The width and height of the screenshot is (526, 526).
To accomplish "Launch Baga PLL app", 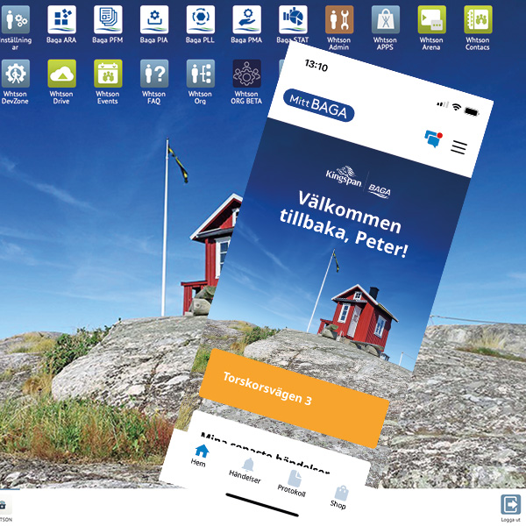I will [201, 20].
